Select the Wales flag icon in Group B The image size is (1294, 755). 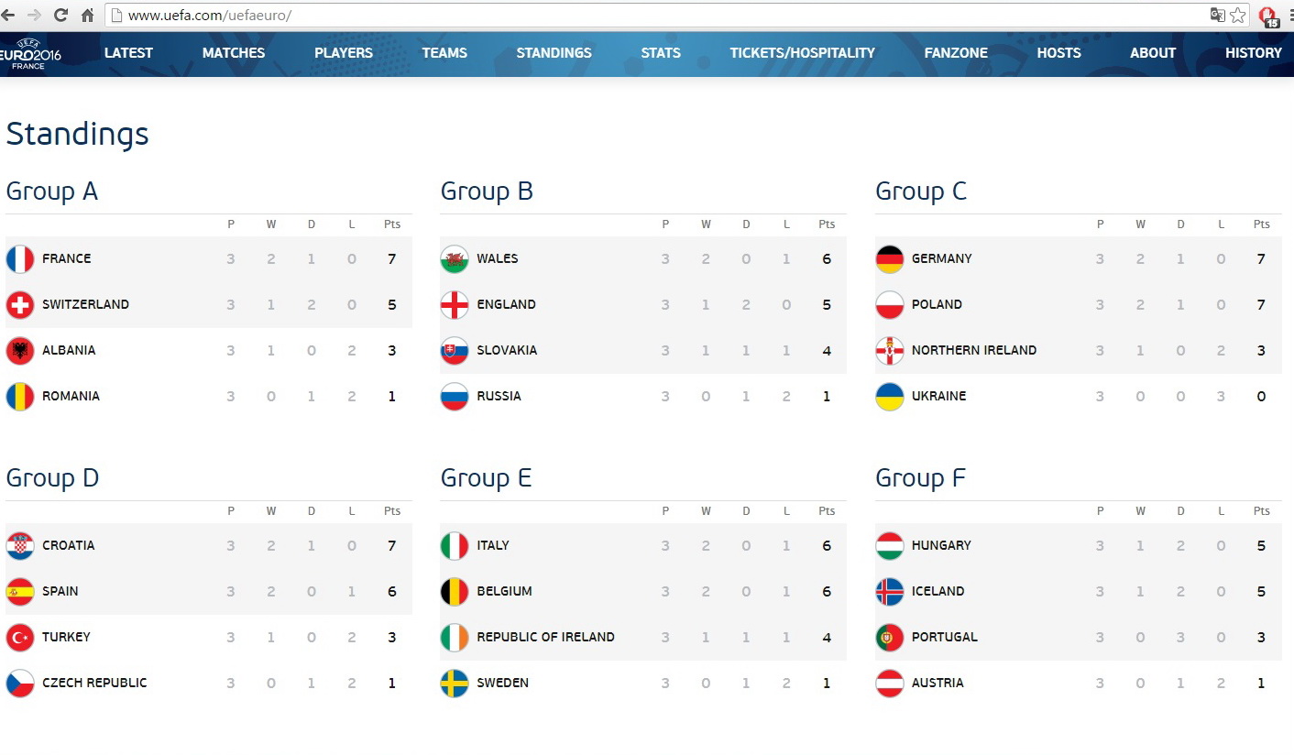pos(455,259)
